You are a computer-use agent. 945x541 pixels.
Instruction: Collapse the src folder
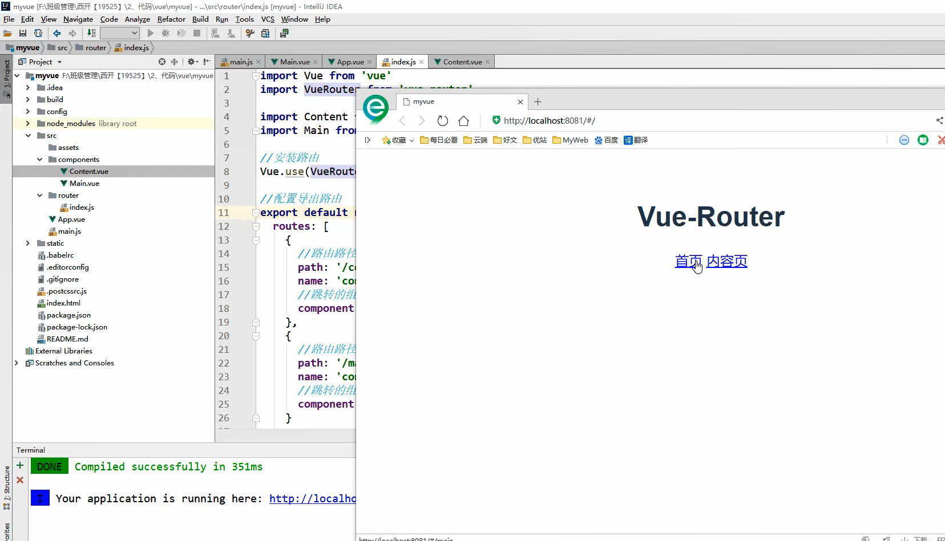point(27,136)
